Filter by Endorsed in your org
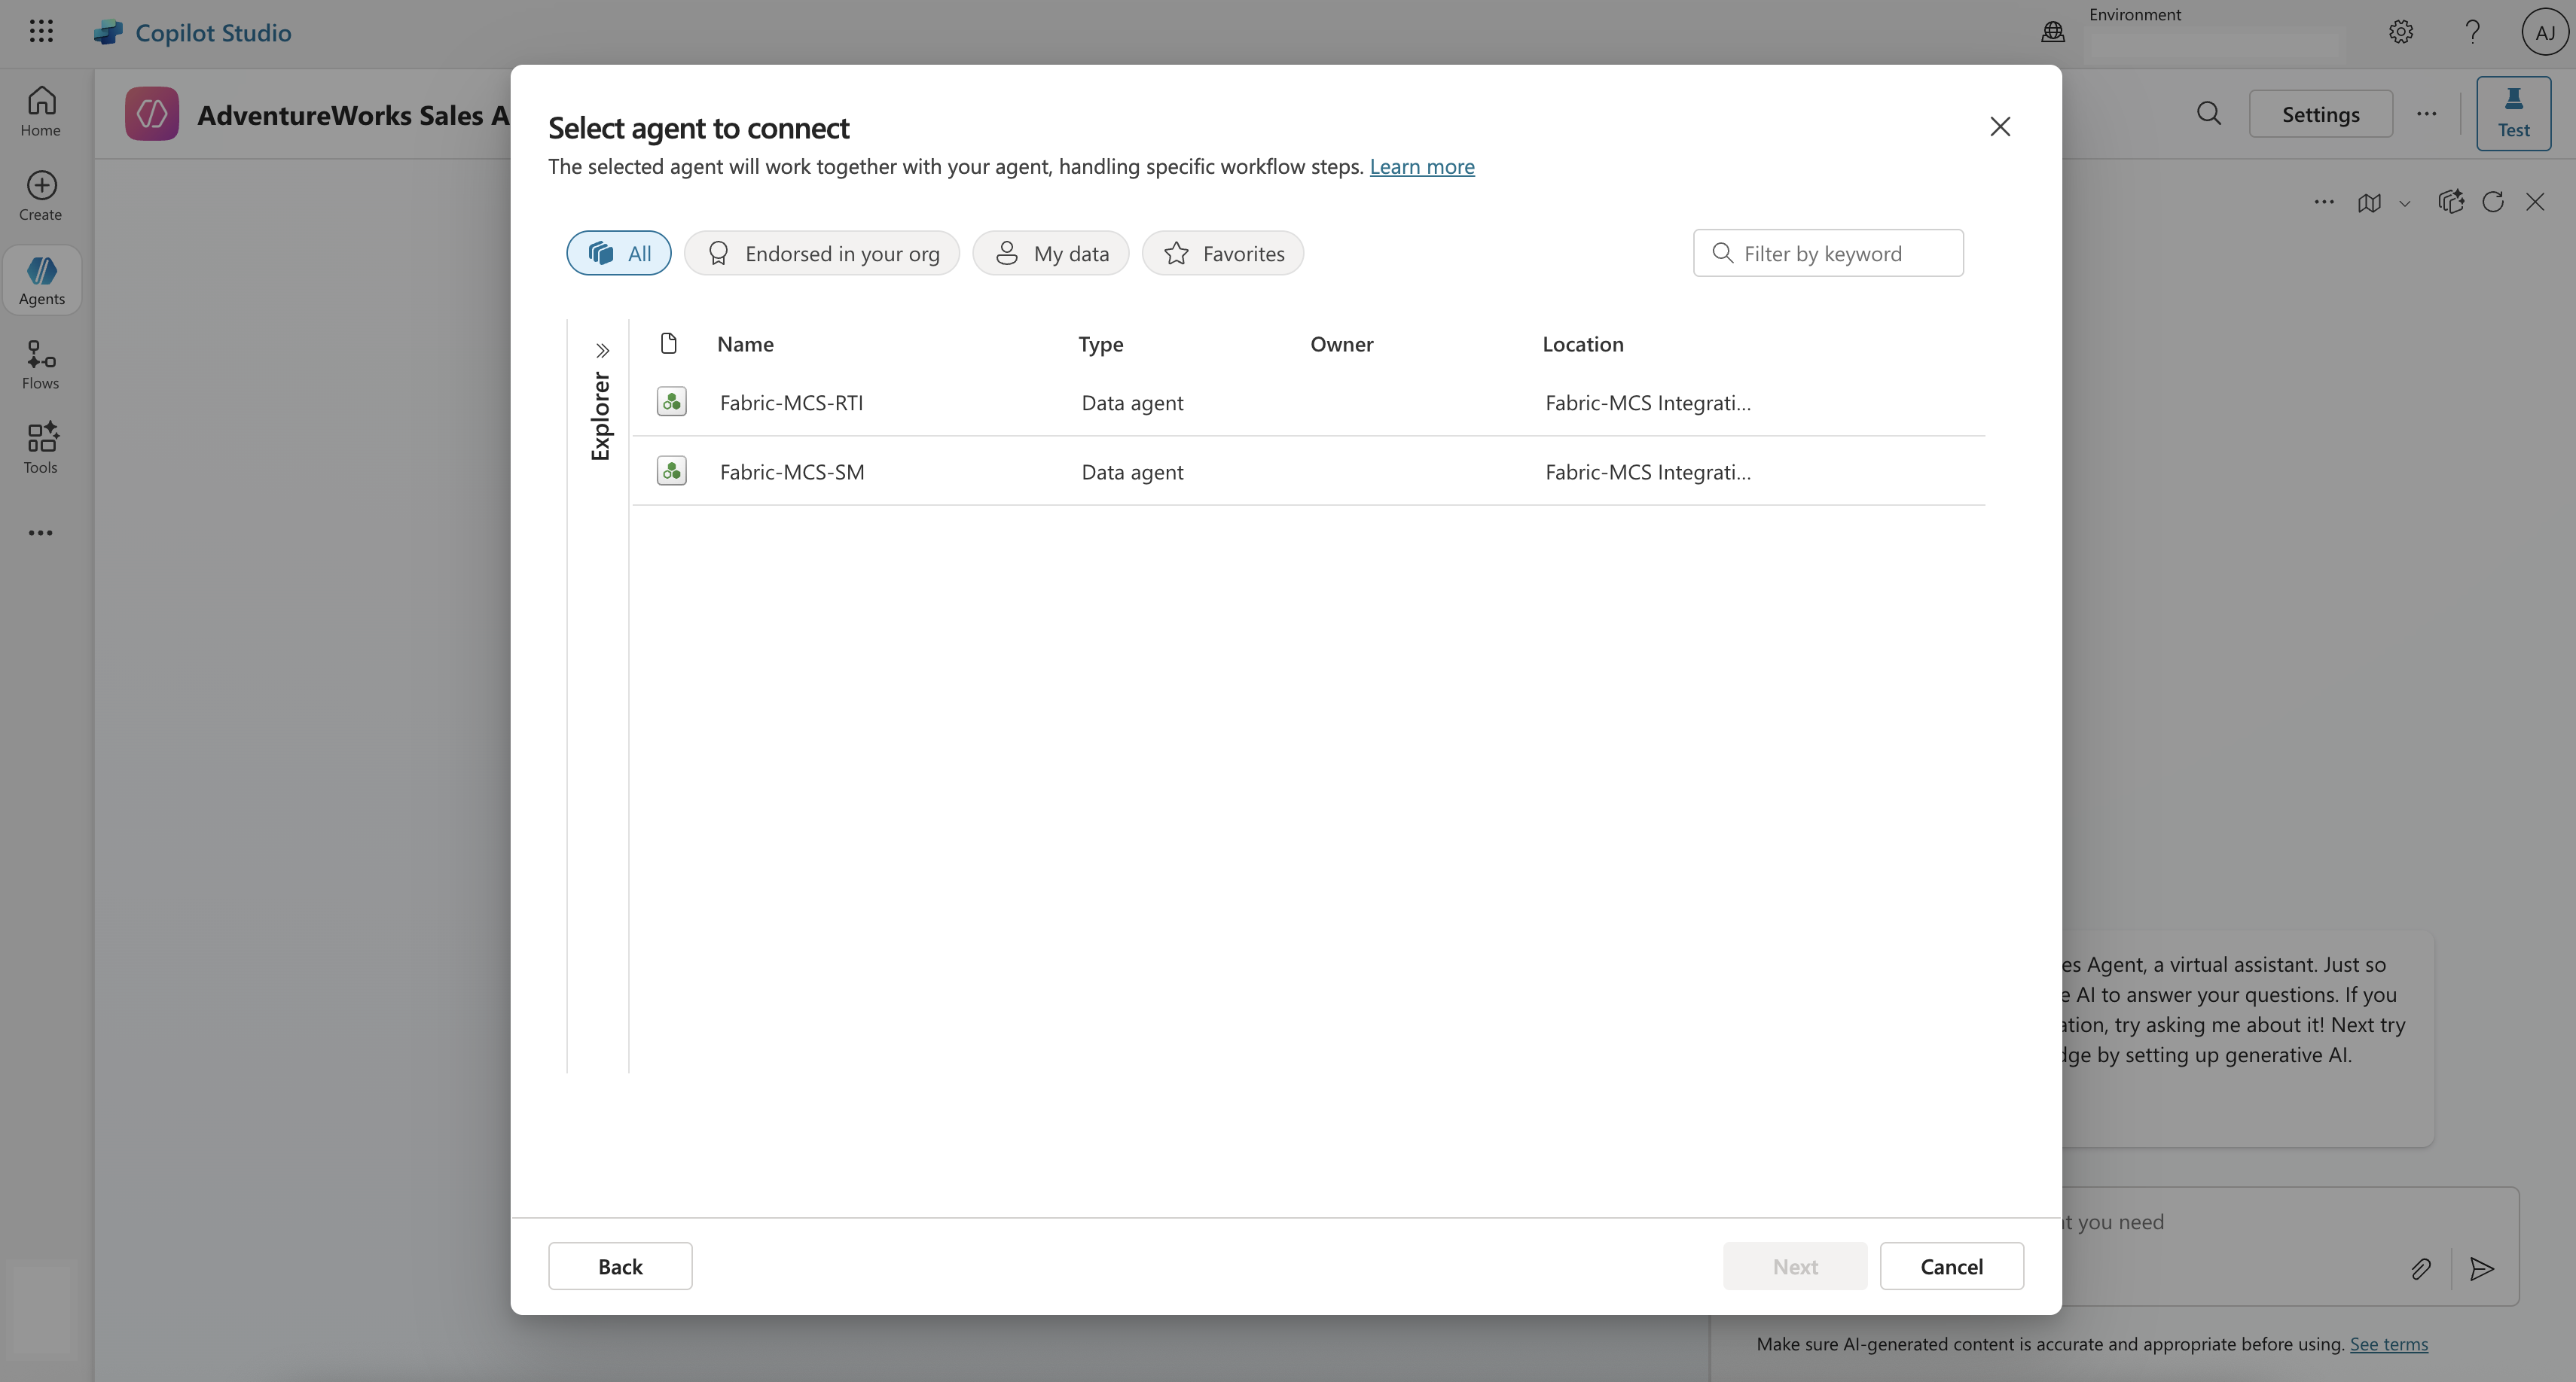Image resolution: width=2576 pixels, height=1382 pixels. (x=821, y=253)
